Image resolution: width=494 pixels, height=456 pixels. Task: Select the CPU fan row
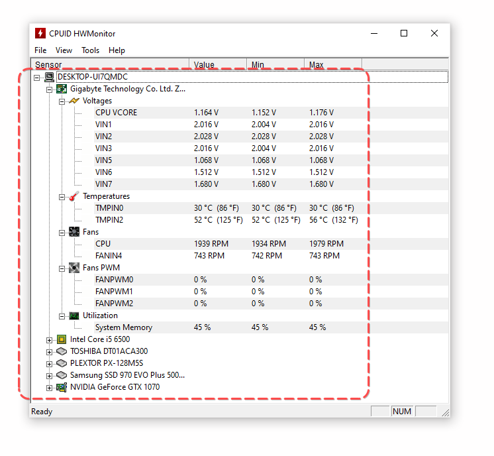tap(271, 244)
